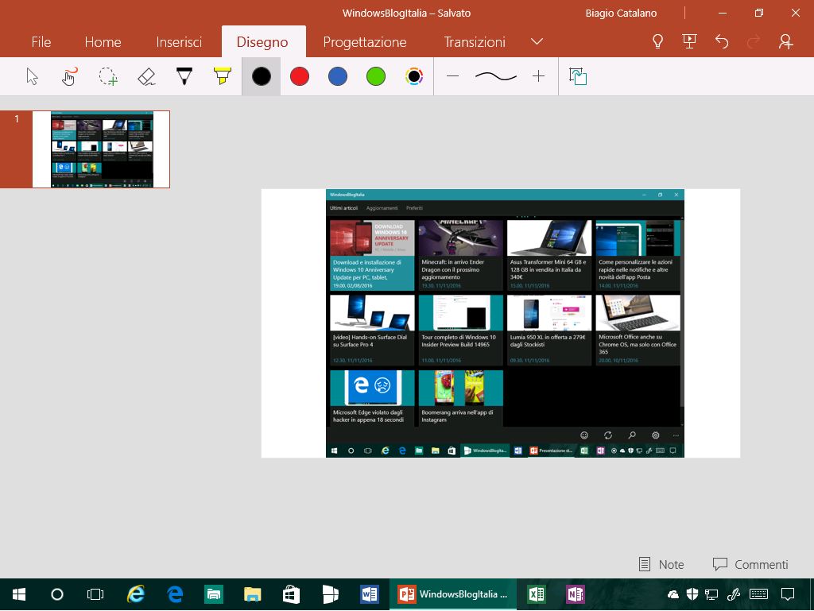This screenshot has width=814, height=611.
Task: Open OneDrive cloud tray icon
Action: tap(673, 594)
